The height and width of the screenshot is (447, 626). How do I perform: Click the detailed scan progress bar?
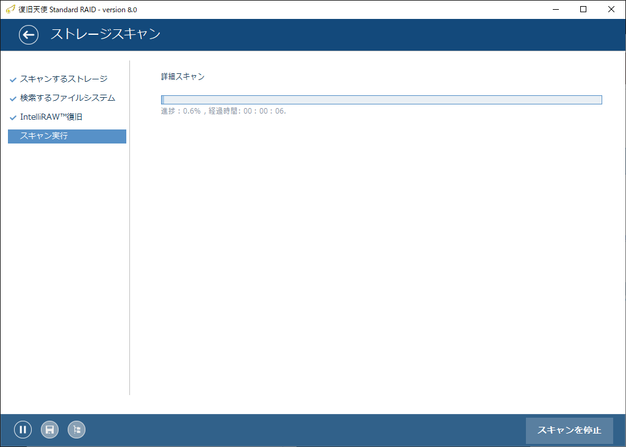pos(381,100)
